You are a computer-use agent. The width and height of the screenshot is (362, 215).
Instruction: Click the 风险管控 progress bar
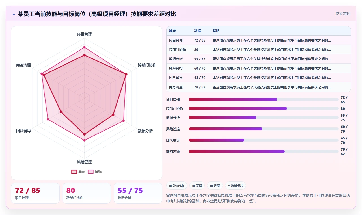264,129
